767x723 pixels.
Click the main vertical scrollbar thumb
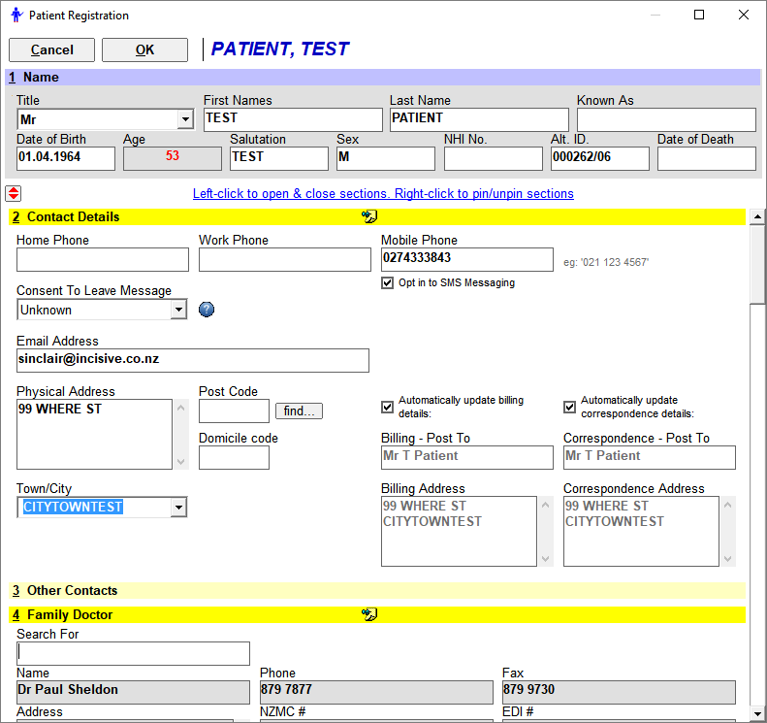(757, 264)
